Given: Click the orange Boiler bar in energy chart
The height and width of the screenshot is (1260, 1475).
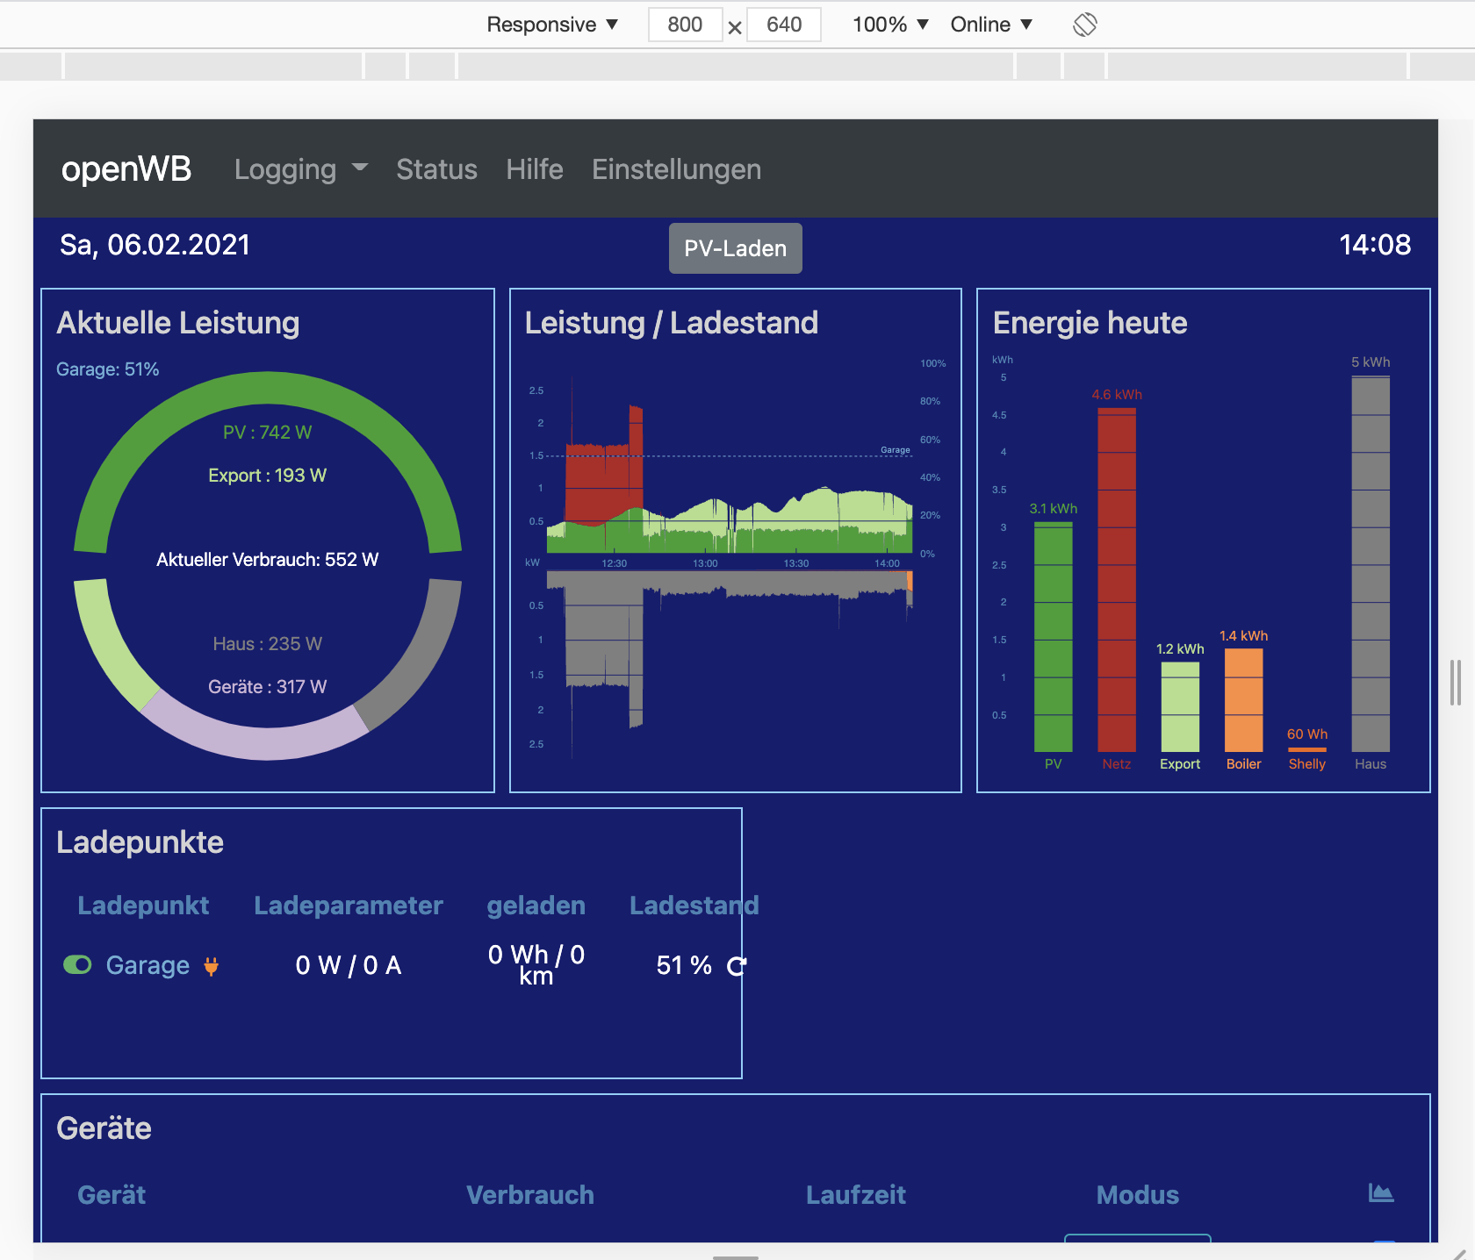Looking at the screenshot, I should pos(1243,699).
